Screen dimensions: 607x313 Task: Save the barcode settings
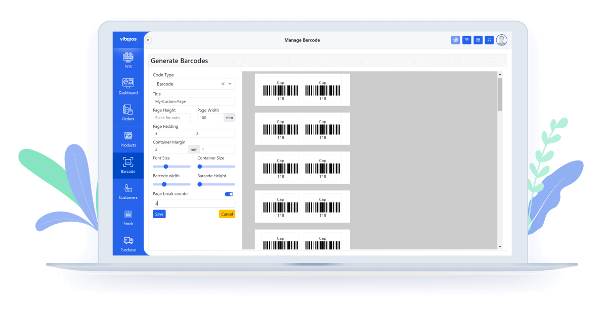(x=159, y=214)
